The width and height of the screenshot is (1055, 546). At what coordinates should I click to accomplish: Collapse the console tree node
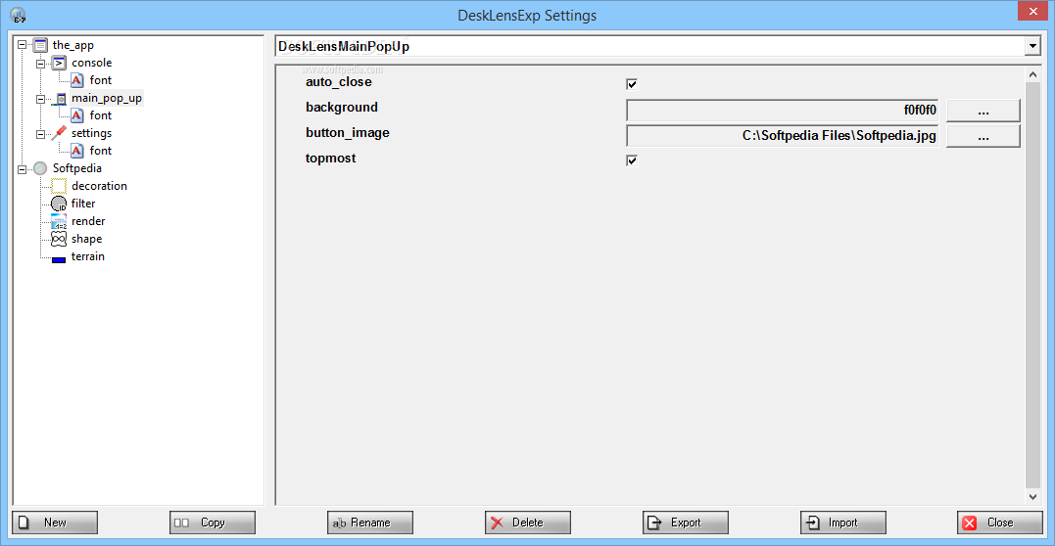coord(41,64)
